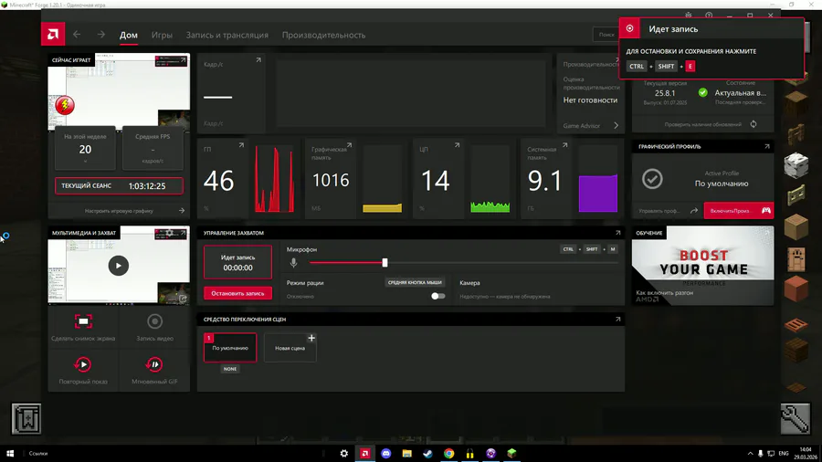Open Google Chrome from the taskbar
Image resolution: width=822 pixels, height=462 pixels.
click(x=448, y=453)
